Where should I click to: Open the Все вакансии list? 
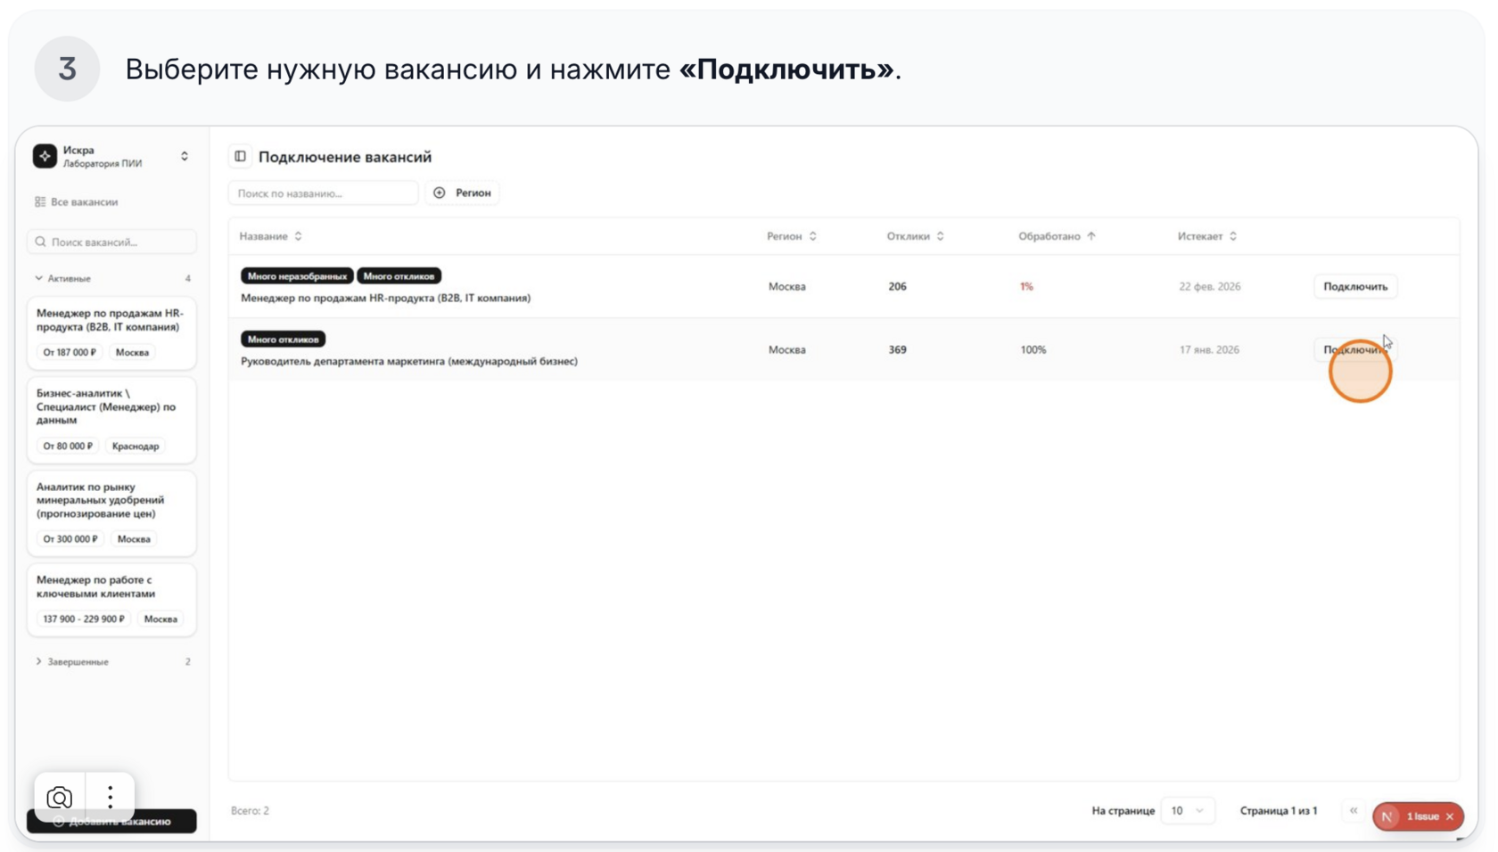pos(77,202)
